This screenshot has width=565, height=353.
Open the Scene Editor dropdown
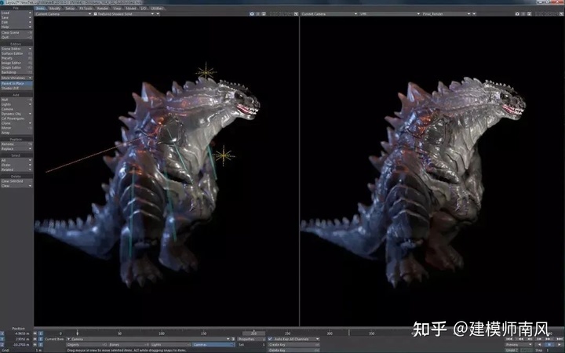[16, 49]
